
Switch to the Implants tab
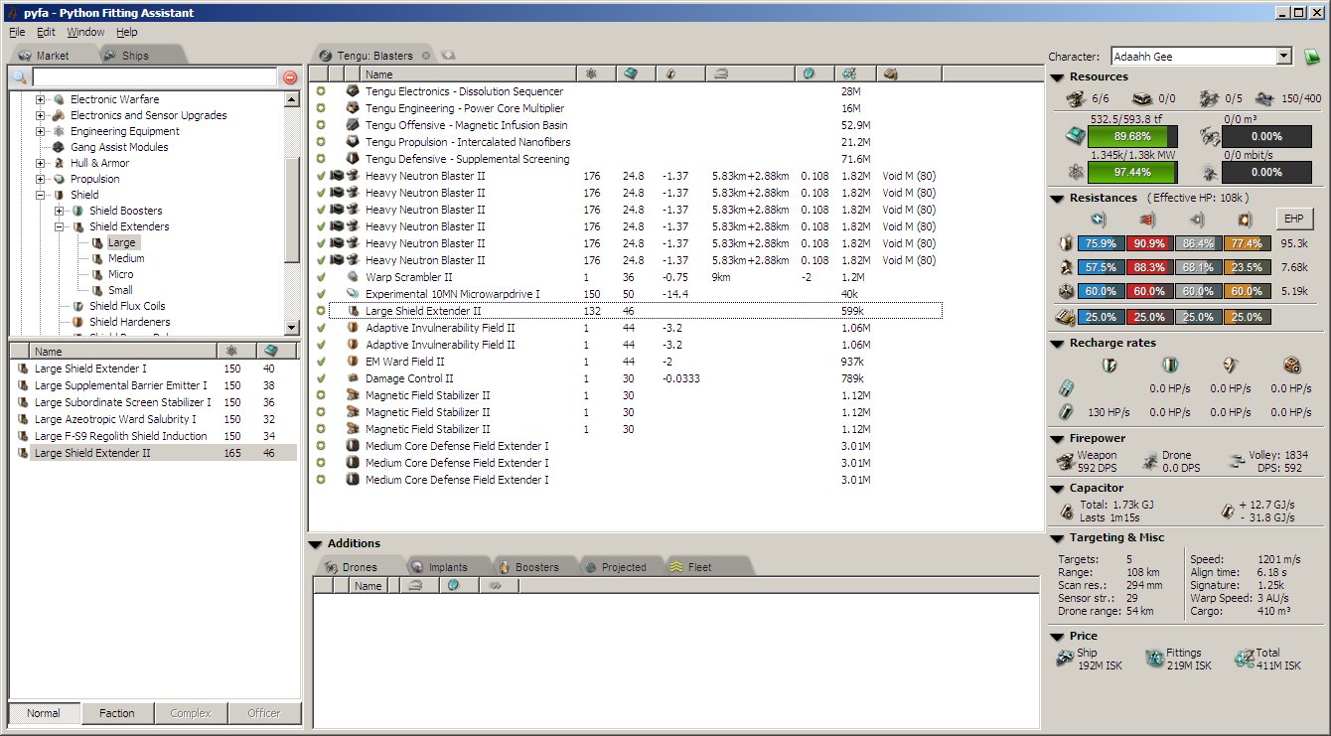point(447,567)
